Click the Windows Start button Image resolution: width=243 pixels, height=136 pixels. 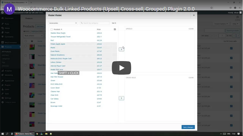(3, 134)
